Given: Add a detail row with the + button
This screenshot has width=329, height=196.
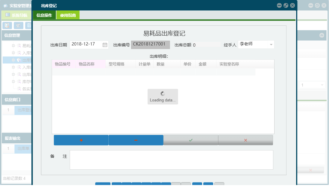Looking at the screenshot, I should 81,140.
